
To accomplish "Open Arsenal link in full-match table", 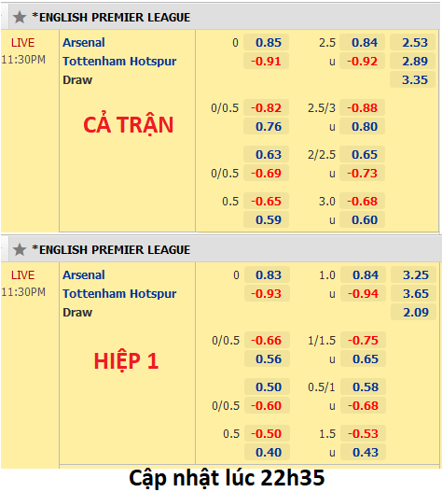I will 84,42.
